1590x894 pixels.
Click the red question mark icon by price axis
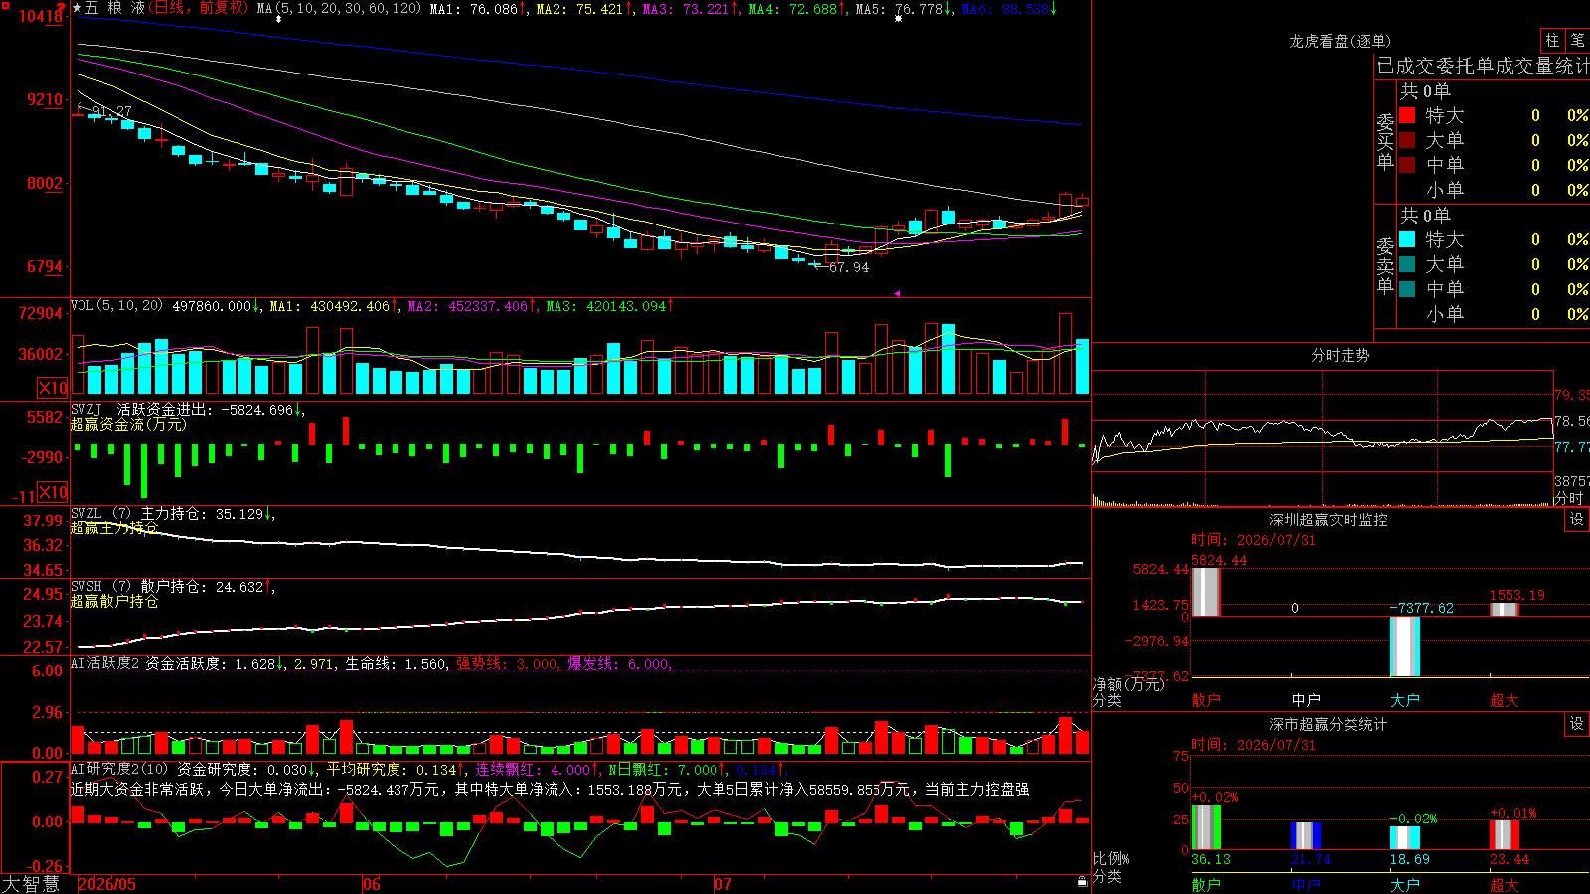pos(62,8)
